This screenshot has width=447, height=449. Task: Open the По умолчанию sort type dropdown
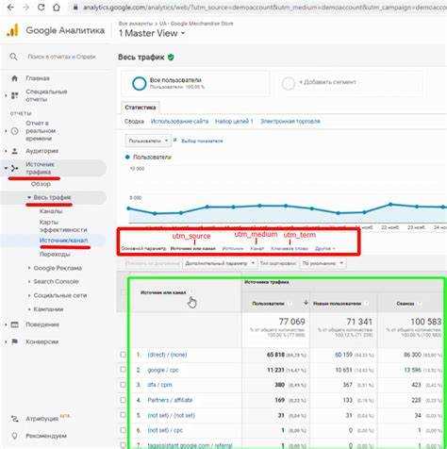(323, 263)
